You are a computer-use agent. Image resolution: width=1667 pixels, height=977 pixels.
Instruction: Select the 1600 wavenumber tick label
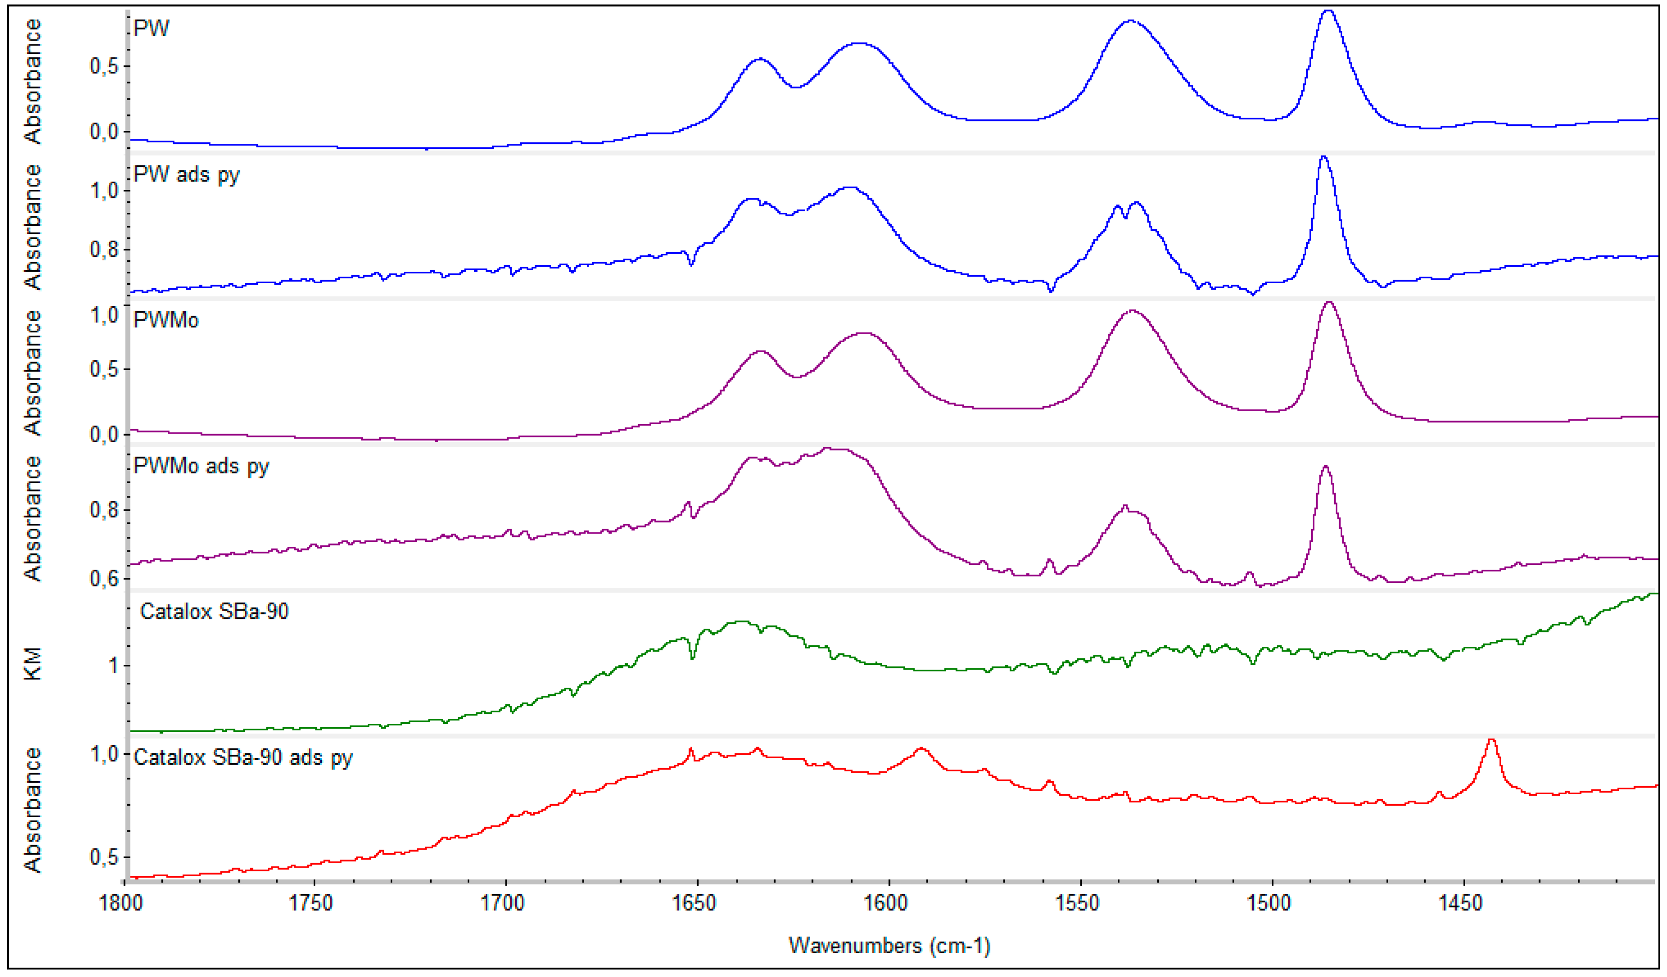[886, 903]
